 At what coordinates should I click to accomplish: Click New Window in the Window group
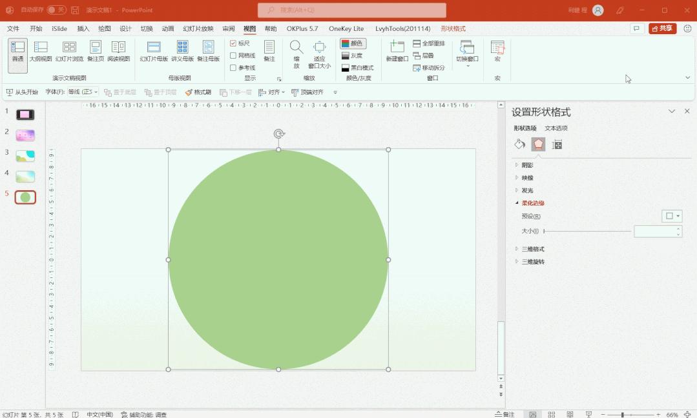(x=396, y=52)
